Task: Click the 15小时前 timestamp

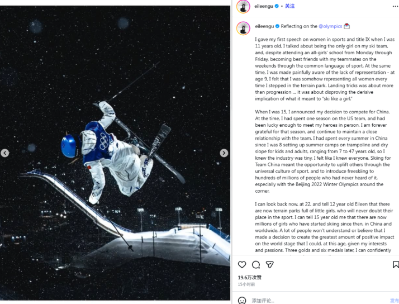Action: [246, 284]
